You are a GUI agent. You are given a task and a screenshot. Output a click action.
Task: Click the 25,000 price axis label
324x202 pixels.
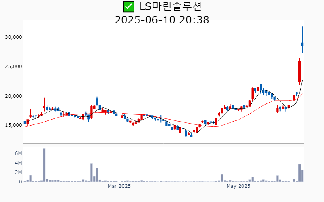[x=13, y=67]
